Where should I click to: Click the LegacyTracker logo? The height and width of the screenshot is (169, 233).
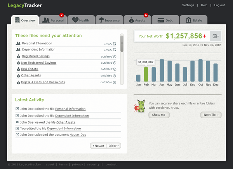pos(25,5)
